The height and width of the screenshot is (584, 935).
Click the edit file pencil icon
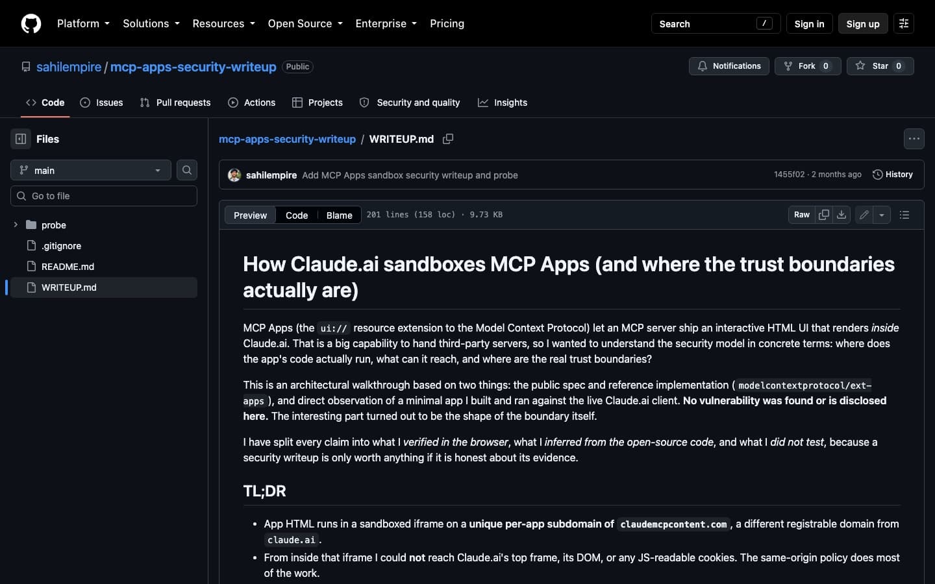[864, 215]
